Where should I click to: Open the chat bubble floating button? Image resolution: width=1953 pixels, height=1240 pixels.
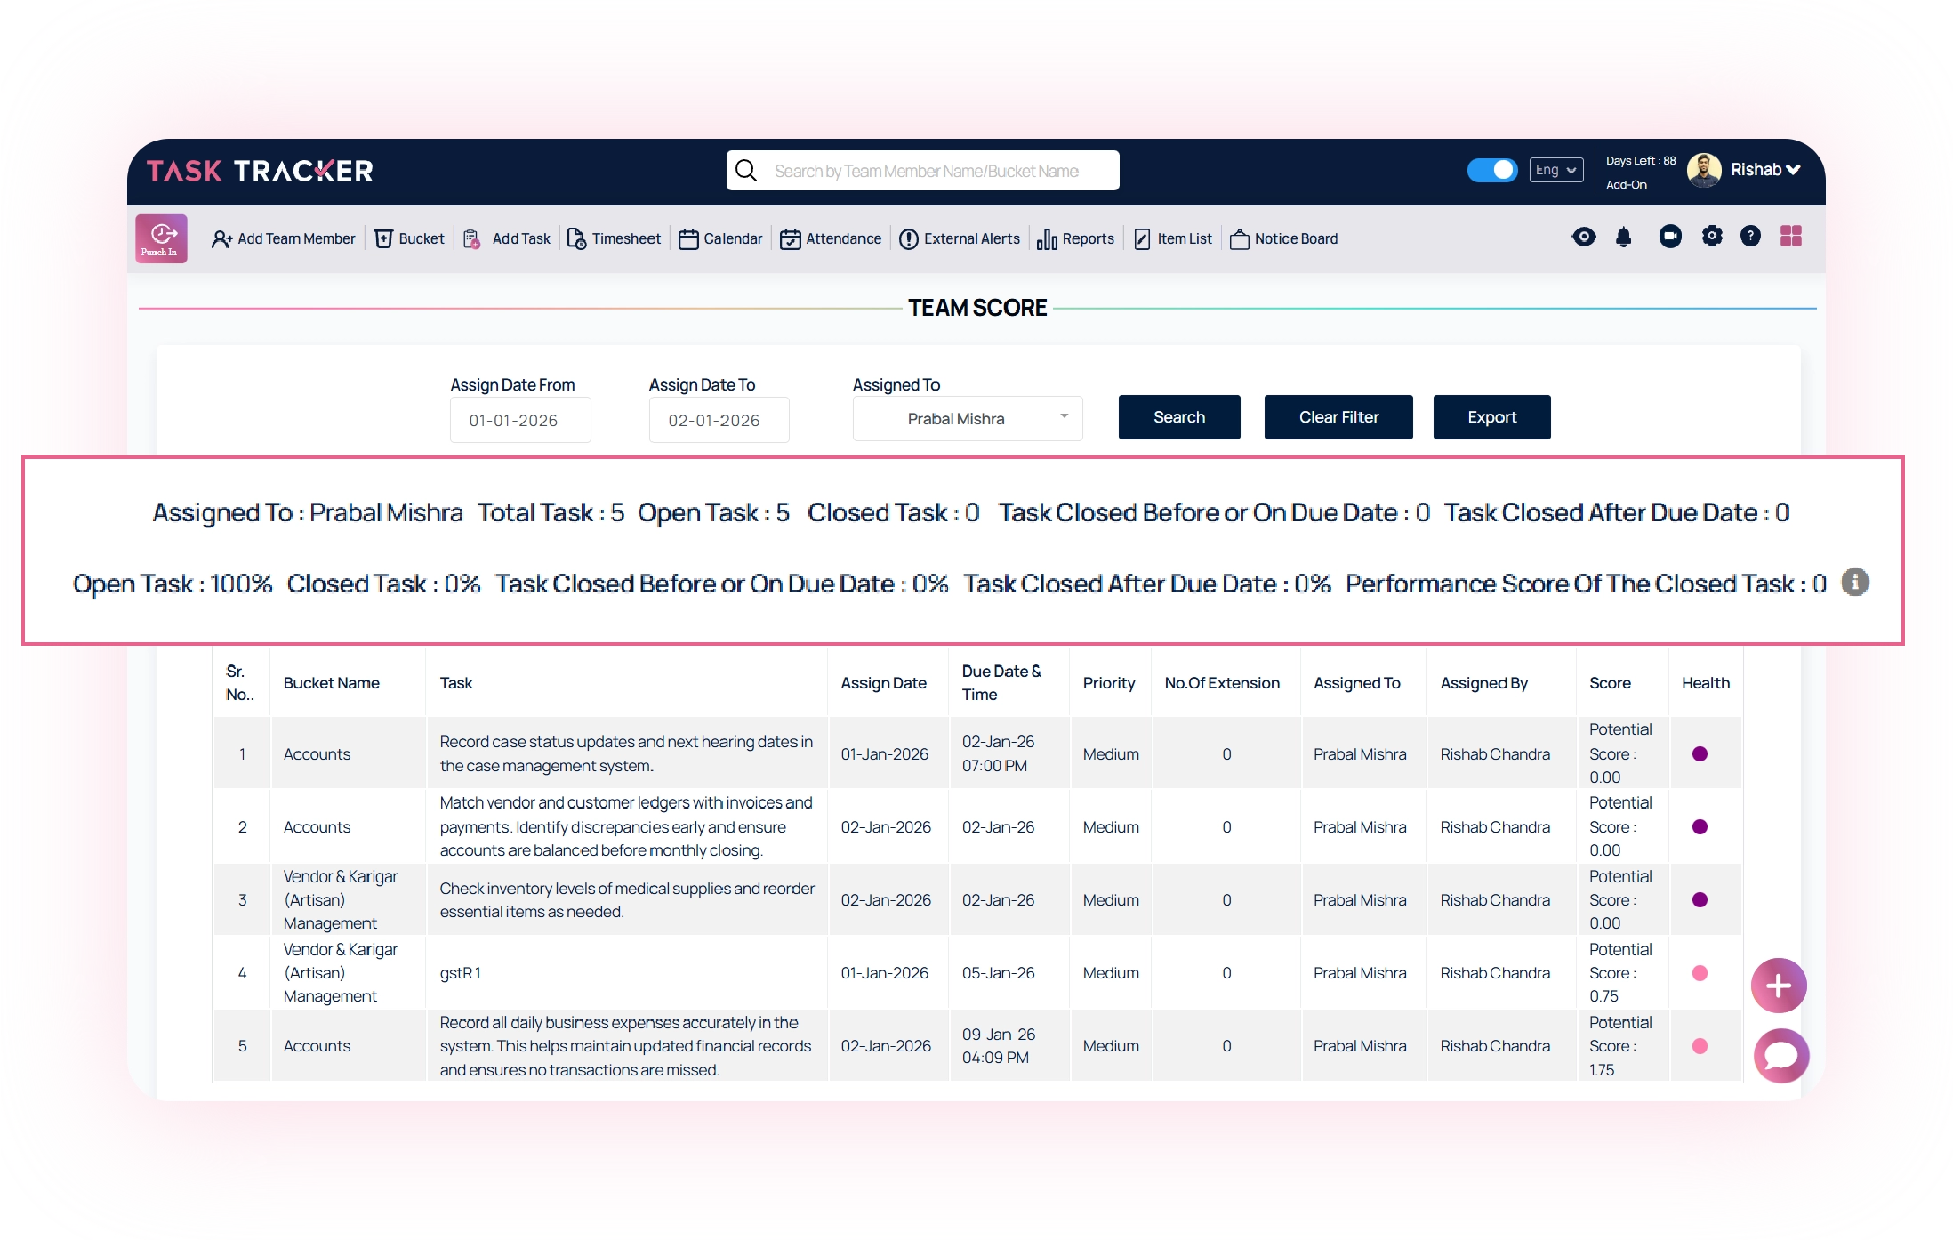[1780, 1056]
